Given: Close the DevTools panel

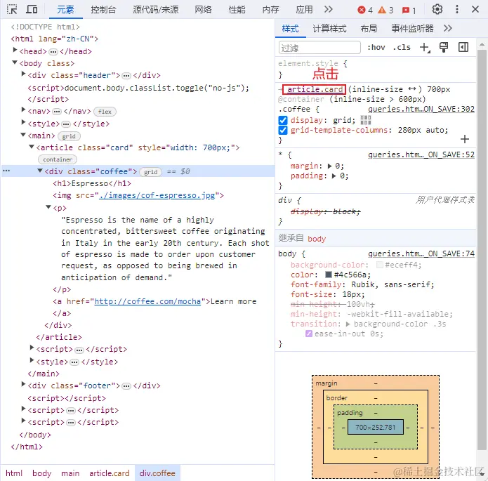Looking at the screenshot, I should pos(475,9).
